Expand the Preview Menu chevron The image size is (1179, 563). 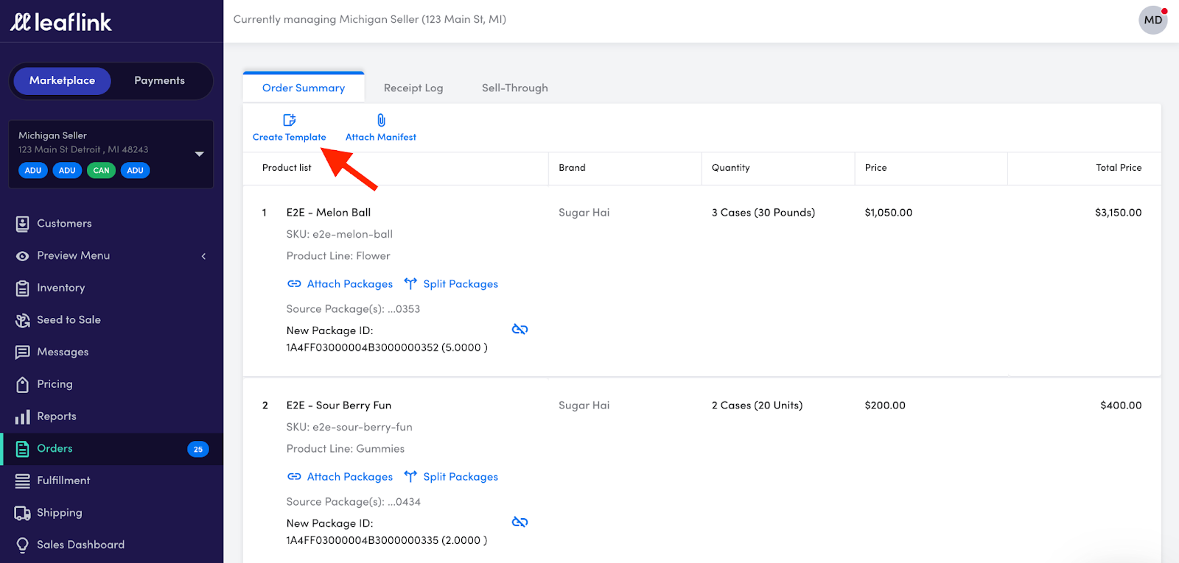[x=203, y=256]
